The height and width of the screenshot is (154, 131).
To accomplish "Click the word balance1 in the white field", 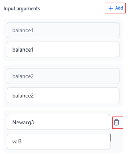I will 23,50.
